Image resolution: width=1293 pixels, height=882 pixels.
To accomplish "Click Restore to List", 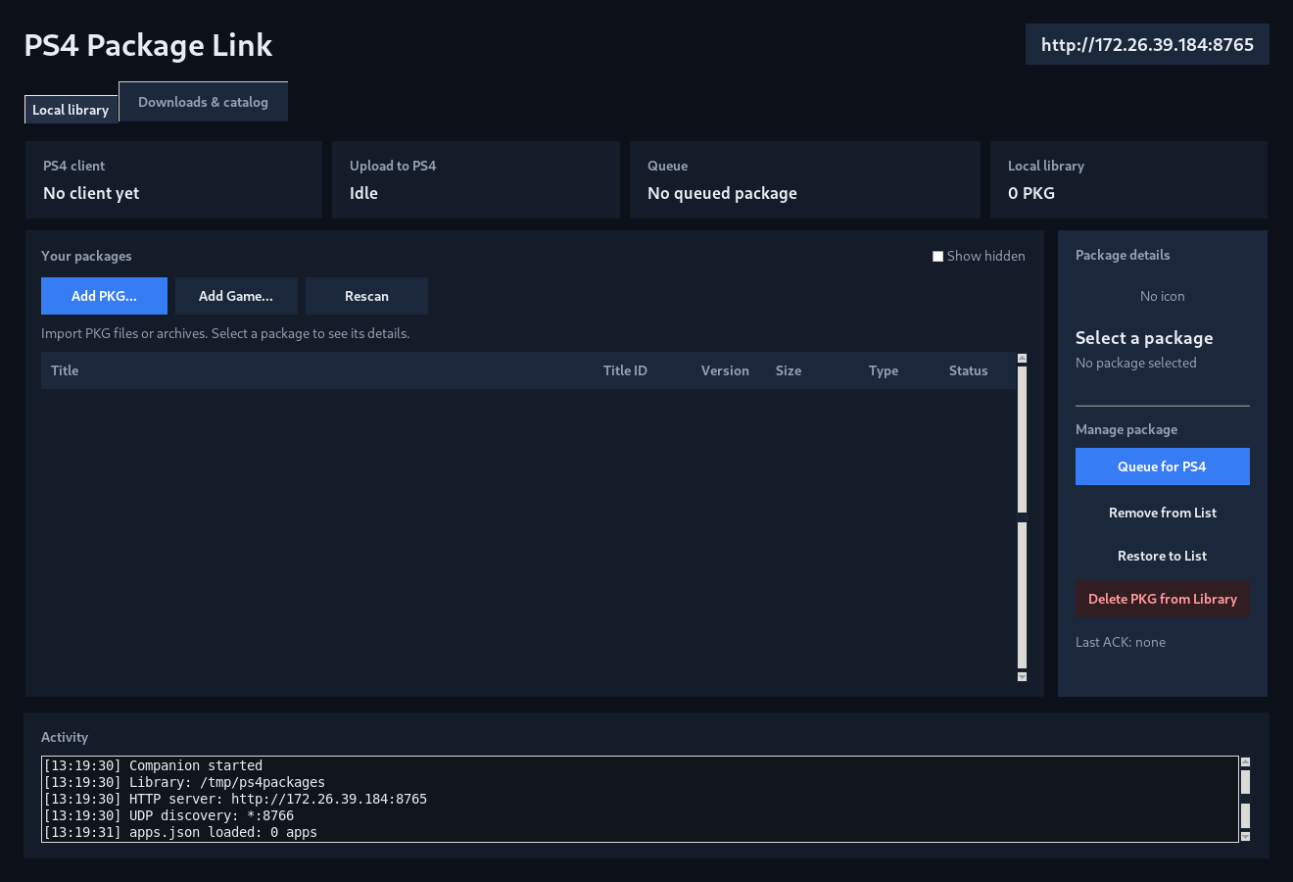I will click(1162, 556).
